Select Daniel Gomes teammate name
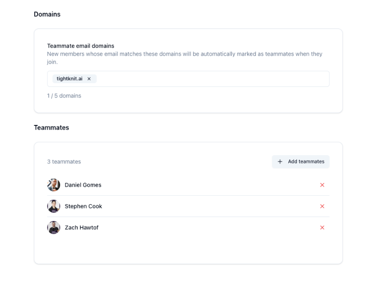Viewport: 380px width, 285px height. pos(83,185)
